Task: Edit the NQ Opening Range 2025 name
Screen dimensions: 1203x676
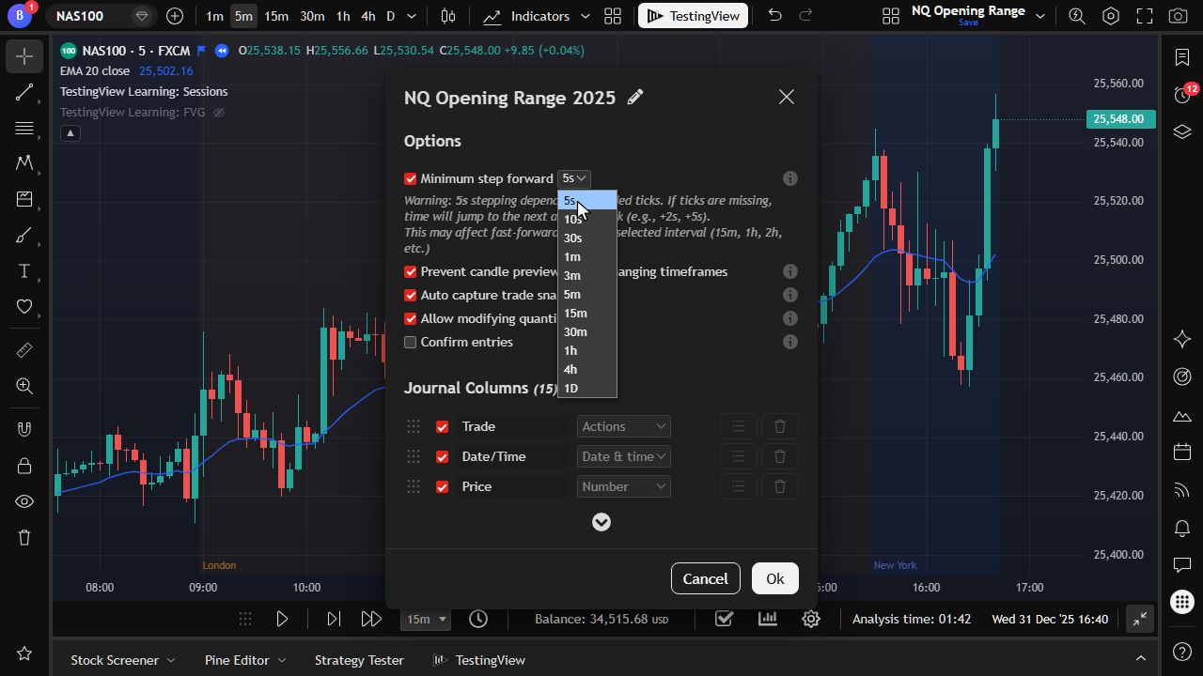Action: pos(636,97)
